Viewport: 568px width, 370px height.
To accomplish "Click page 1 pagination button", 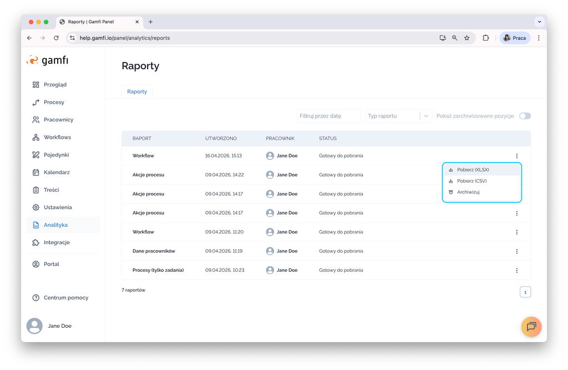I will pyautogui.click(x=525, y=292).
